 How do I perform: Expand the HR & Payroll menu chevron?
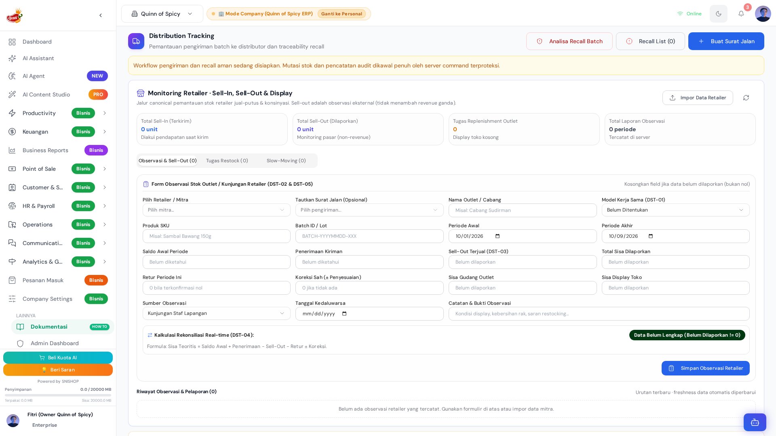(x=105, y=206)
